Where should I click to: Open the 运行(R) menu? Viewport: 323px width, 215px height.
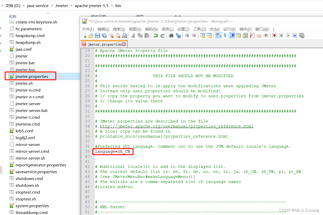click(230, 29)
